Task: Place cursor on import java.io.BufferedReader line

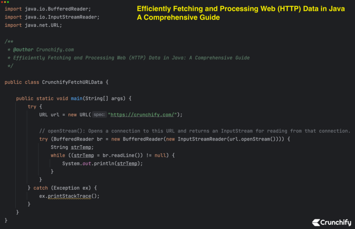Action: tap(48, 9)
